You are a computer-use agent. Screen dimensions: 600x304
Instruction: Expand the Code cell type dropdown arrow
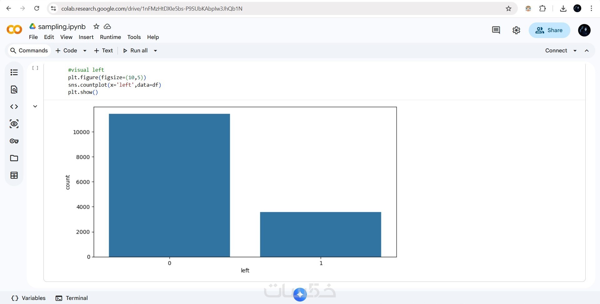[85, 51]
